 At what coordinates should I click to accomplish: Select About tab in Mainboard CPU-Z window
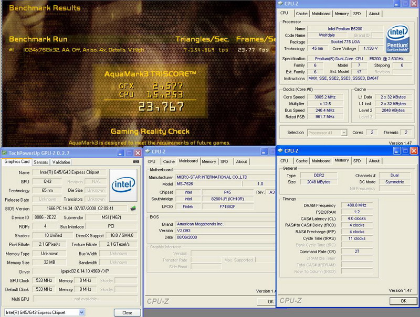coord(241,162)
